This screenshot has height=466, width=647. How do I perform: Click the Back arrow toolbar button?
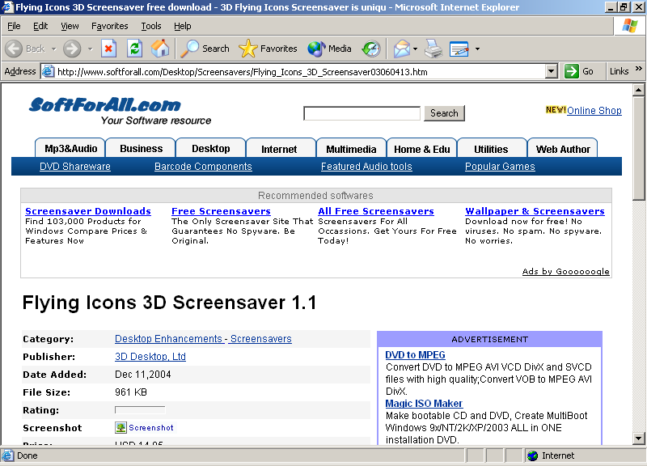point(14,49)
